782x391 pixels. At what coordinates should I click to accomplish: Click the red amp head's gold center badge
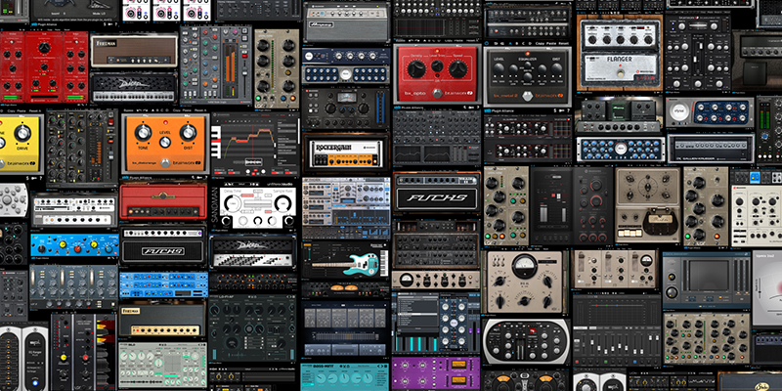pyautogui.click(x=163, y=196)
